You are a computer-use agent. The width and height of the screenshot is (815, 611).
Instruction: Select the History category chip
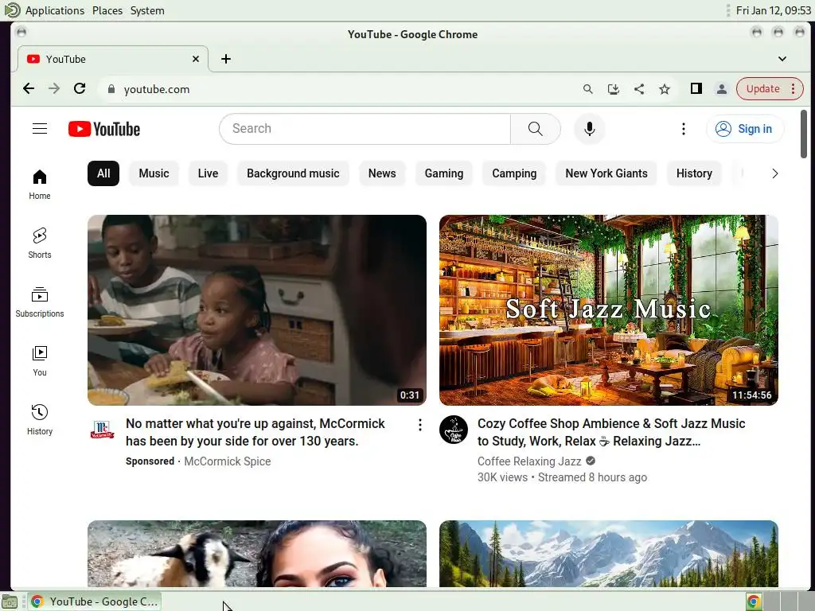[694, 173]
